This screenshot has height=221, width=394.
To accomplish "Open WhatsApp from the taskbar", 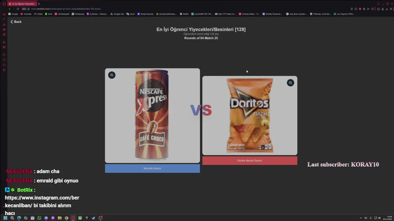I will pos(39,218).
